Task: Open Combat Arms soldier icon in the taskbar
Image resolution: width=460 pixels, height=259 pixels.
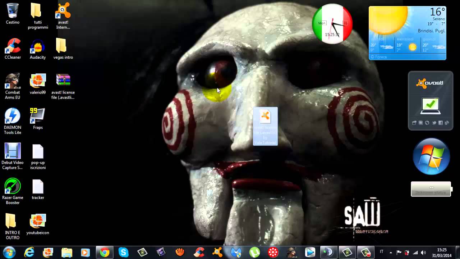Action: pyautogui.click(x=292, y=253)
